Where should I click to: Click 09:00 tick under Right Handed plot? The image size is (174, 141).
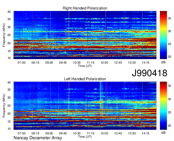pos(49,63)
